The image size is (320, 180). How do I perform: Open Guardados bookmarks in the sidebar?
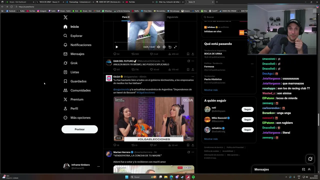pyautogui.click(x=75, y=81)
